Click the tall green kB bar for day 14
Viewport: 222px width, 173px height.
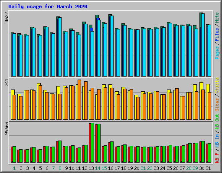click(x=99, y=143)
